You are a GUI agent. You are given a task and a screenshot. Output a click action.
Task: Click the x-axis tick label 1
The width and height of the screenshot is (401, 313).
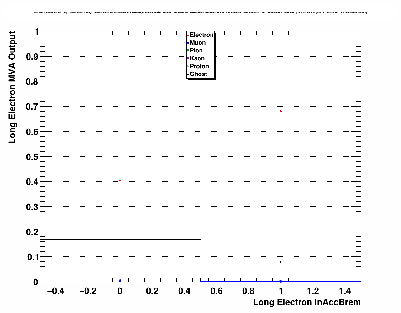coord(281,291)
